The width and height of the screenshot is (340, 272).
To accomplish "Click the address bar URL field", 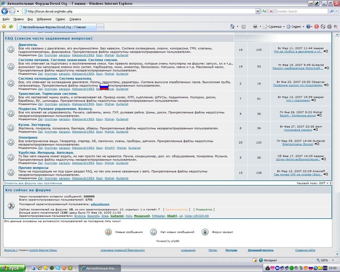I will (139, 11).
